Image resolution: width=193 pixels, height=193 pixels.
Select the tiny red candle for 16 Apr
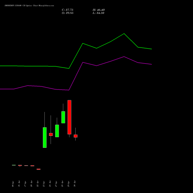20,166
